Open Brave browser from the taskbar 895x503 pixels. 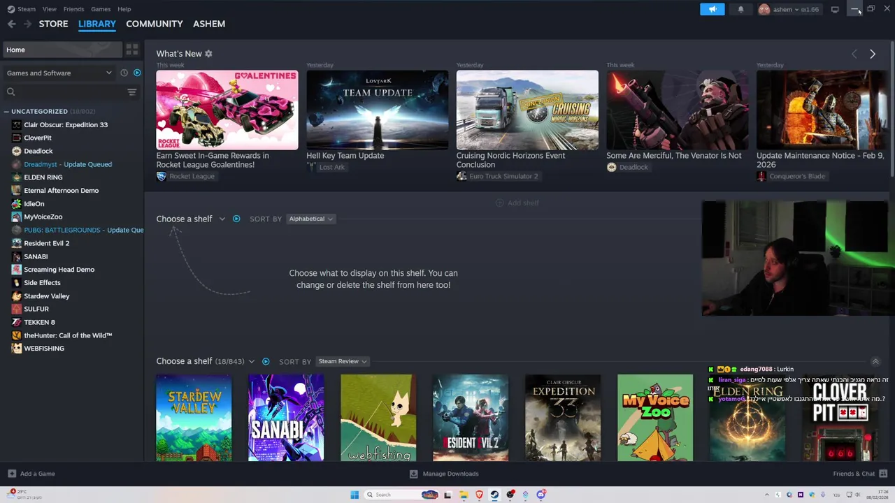(x=479, y=495)
